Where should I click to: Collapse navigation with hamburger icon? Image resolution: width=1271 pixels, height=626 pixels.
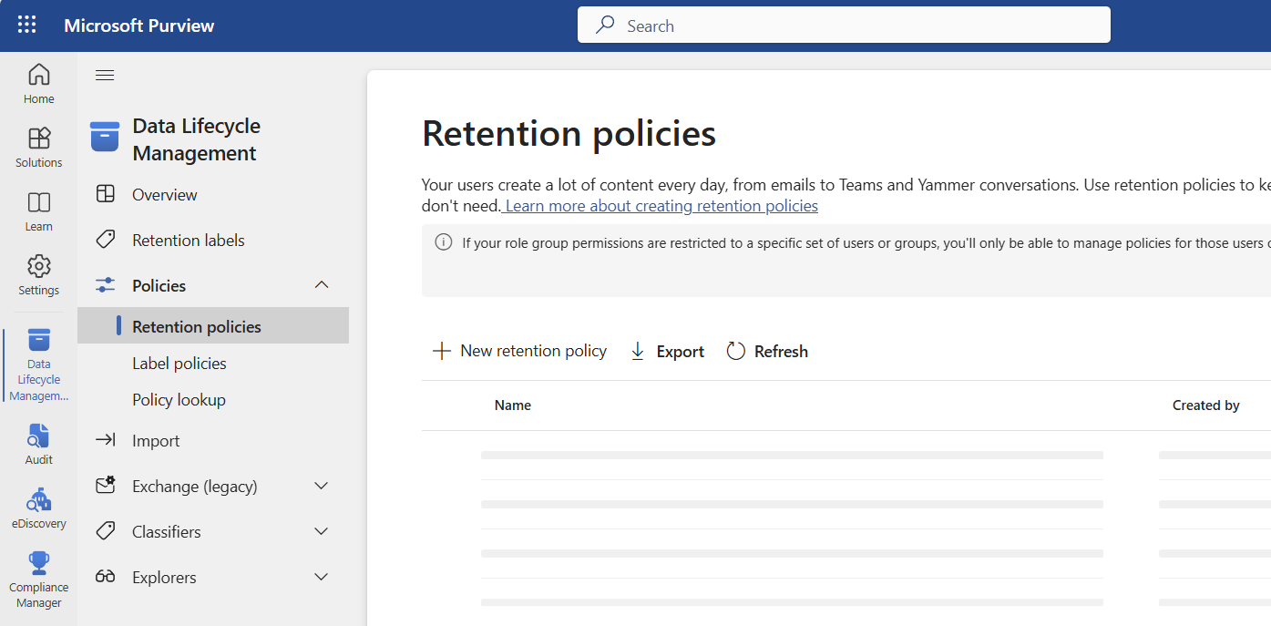tap(105, 75)
